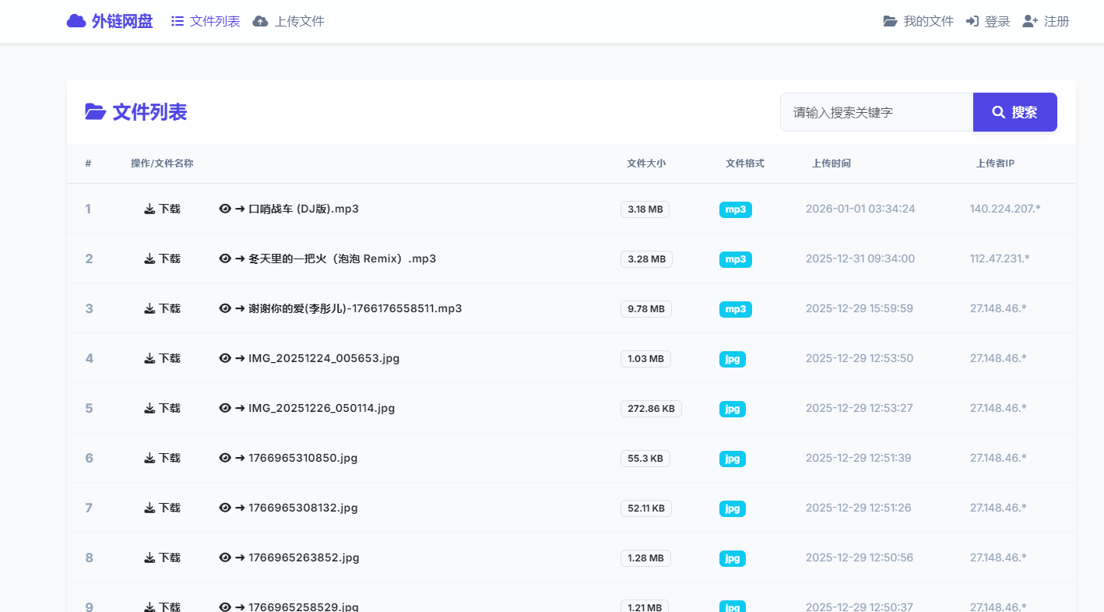This screenshot has height=612, width=1104.
Task: Focus the search keyword input field
Action: (x=877, y=112)
